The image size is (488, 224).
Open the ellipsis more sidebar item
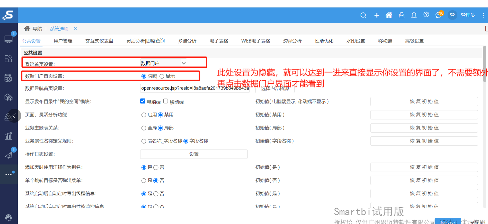click(8, 174)
